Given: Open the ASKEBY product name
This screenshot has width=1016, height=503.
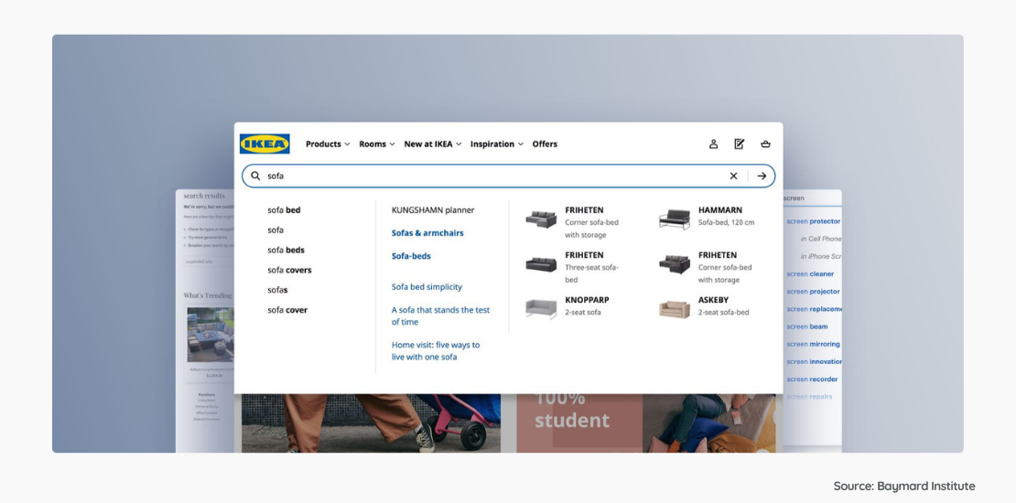Looking at the screenshot, I should tap(713, 300).
